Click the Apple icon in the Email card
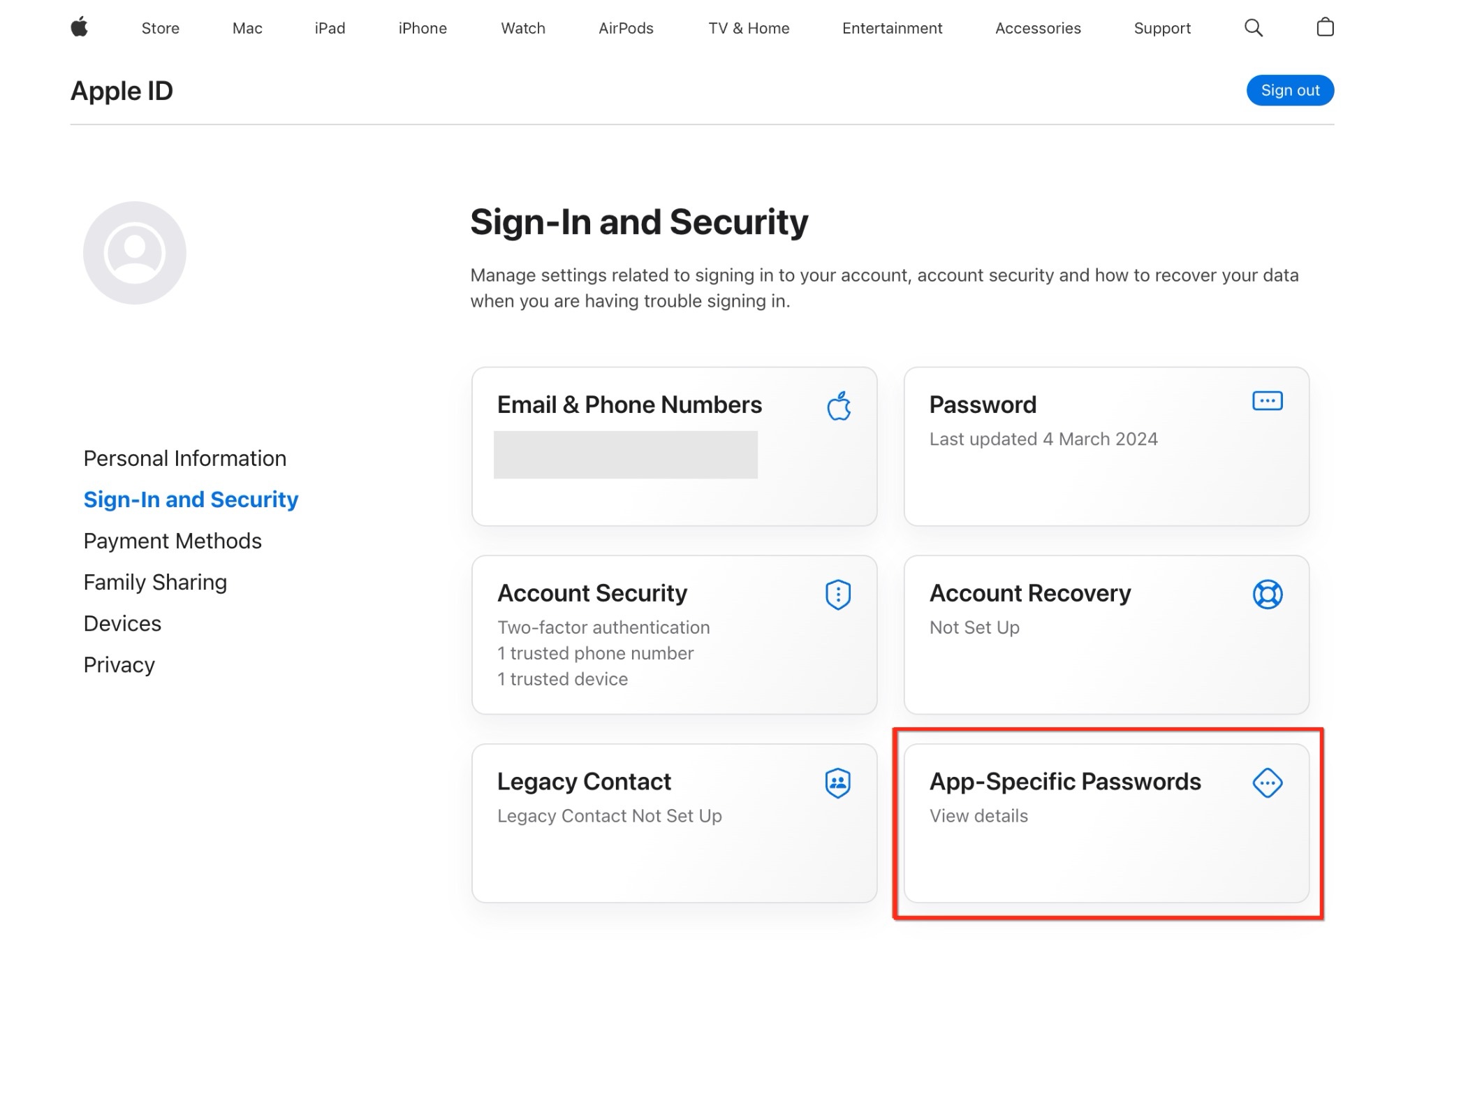Screen dimensions: 1482x1115 [839, 405]
